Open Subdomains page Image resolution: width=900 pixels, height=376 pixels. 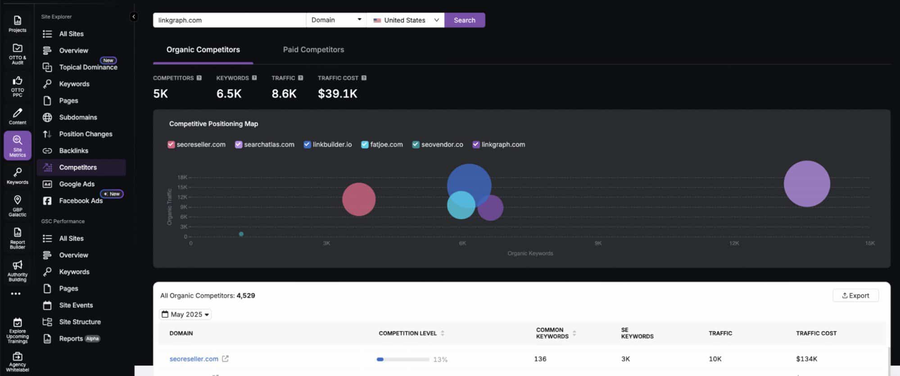point(78,117)
